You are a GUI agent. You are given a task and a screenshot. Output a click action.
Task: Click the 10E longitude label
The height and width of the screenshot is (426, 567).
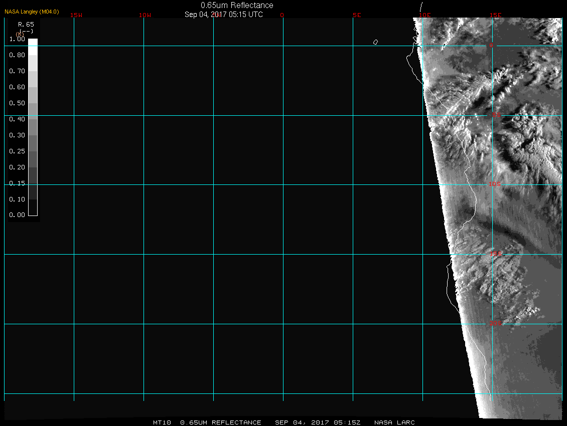click(425, 15)
